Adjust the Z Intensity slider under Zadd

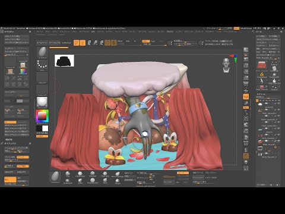[x=154, y=45]
